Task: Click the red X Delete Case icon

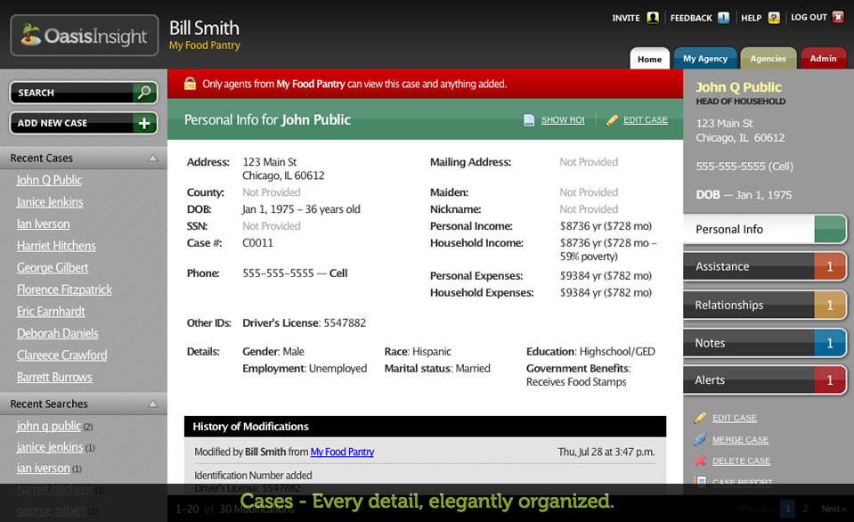Action: tap(701, 461)
